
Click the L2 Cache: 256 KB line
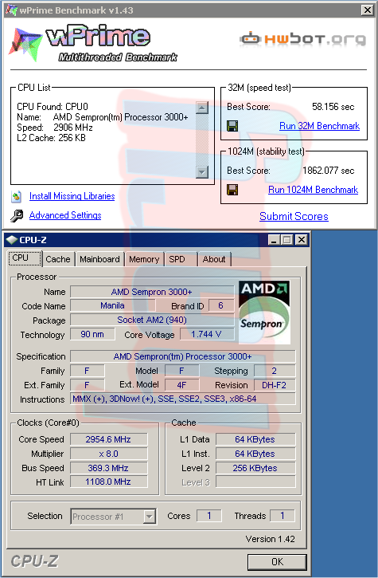(51, 138)
